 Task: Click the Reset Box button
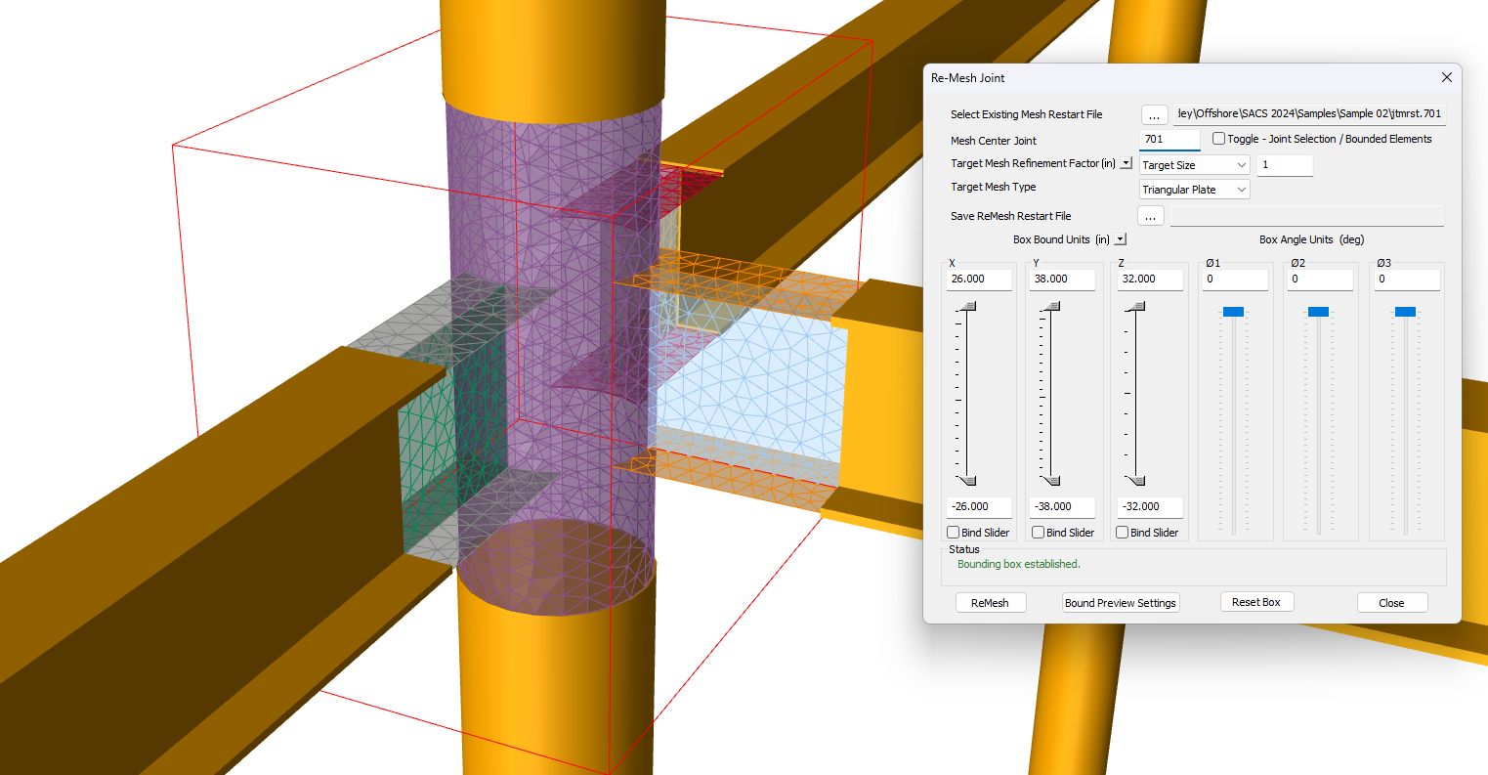(x=1255, y=602)
